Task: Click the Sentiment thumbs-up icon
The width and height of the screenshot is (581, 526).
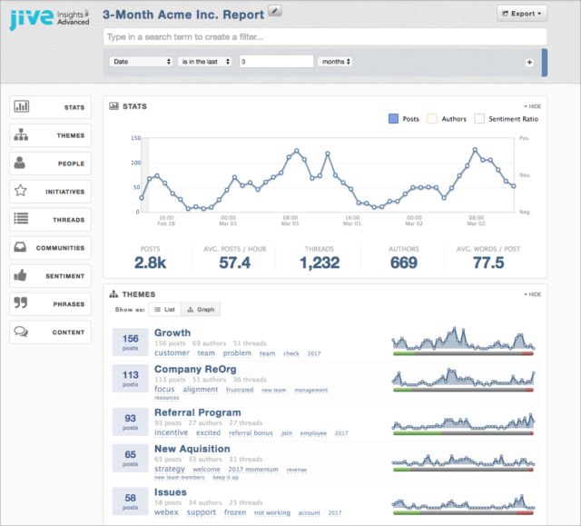Action: [22, 276]
